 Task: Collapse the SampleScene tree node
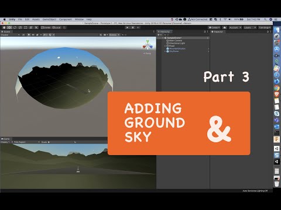coord(163,38)
